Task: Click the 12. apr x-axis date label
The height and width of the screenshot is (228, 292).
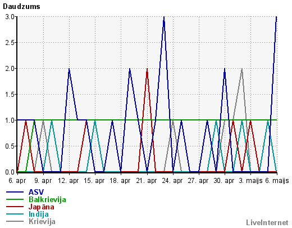Action: click(x=69, y=181)
